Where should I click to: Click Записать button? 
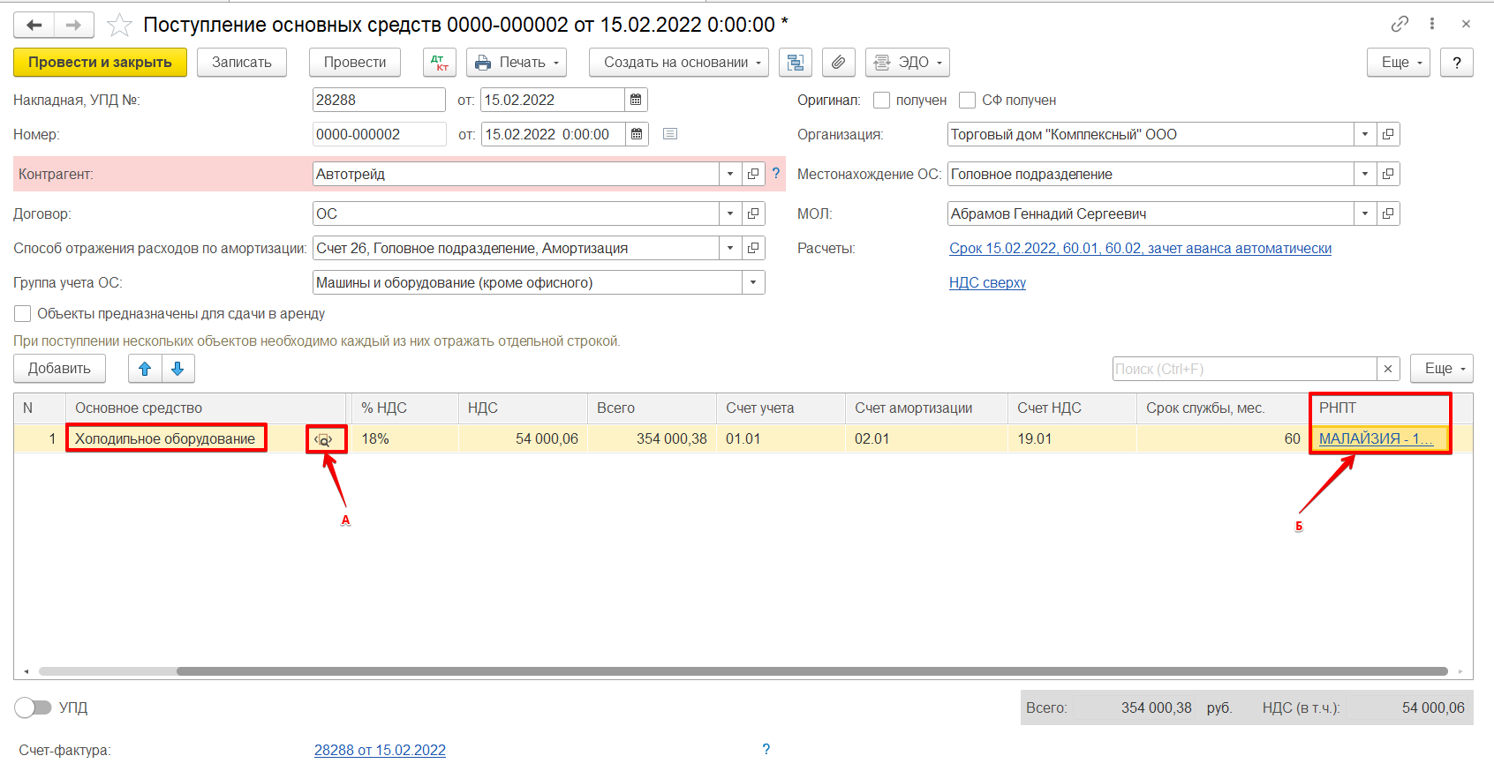point(242,63)
